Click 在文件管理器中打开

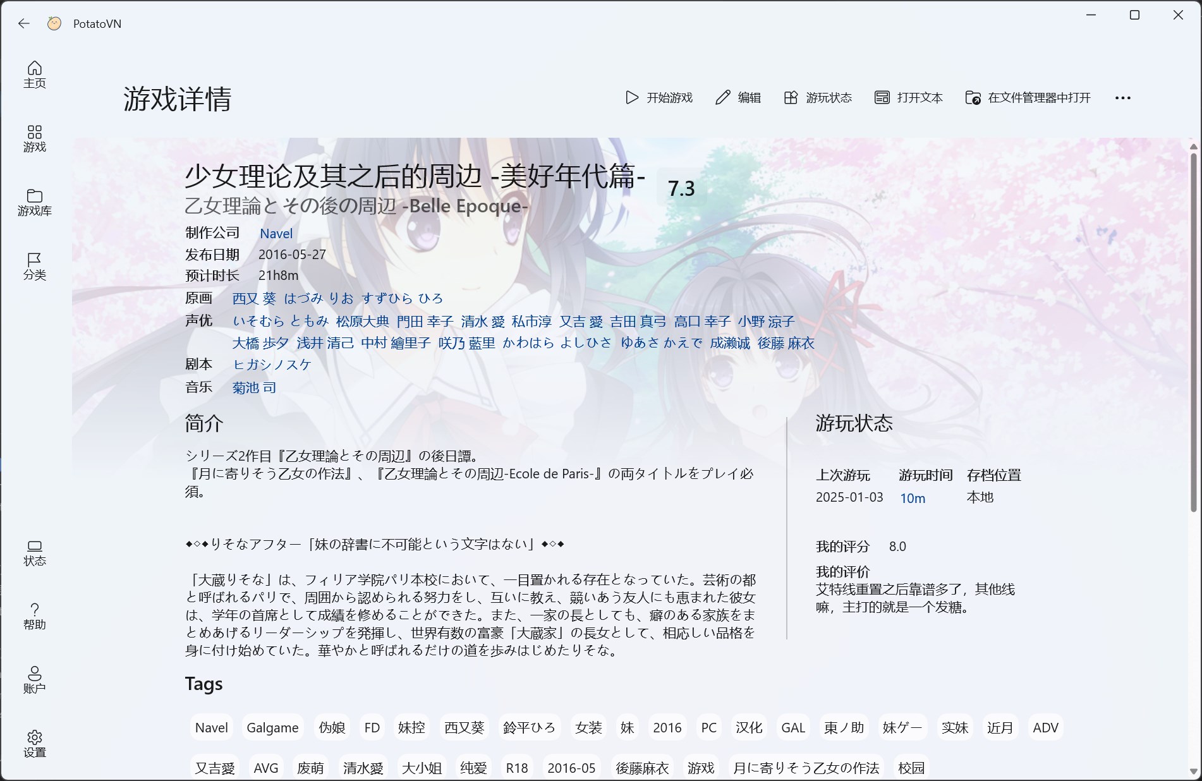[x=1028, y=97]
